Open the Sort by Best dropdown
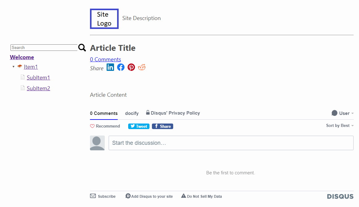This screenshot has width=359, height=207. (340, 125)
